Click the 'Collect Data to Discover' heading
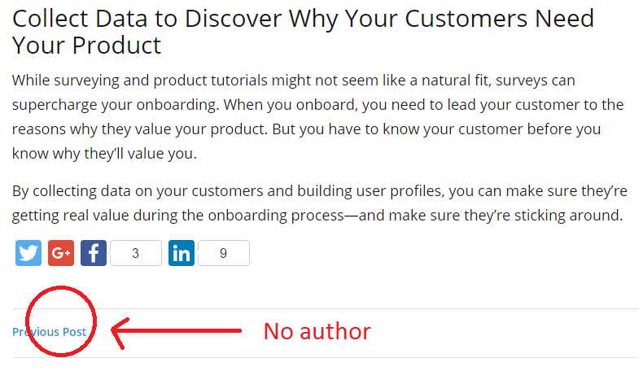The width and height of the screenshot is (643, 384). [x=303, y=32]
